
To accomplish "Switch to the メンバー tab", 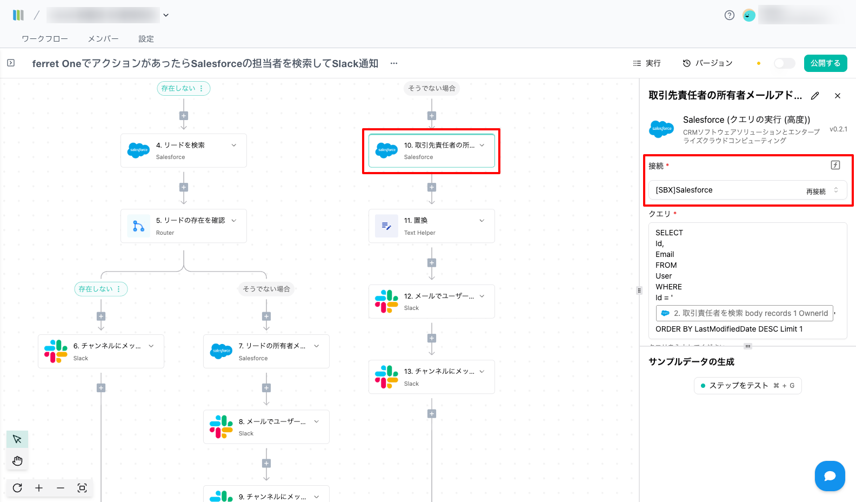I will [103, 39].
